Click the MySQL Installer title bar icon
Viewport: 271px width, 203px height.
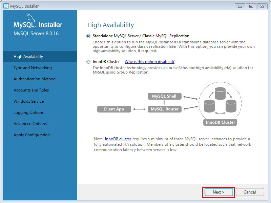pos(6,6)
